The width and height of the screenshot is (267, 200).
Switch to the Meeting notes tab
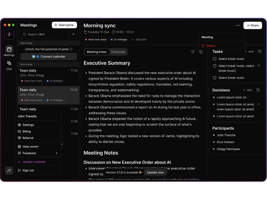97,52
